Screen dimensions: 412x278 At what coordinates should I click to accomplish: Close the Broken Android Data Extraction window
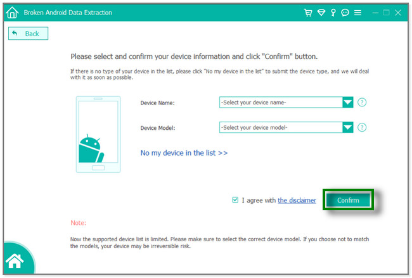[398, 12]
